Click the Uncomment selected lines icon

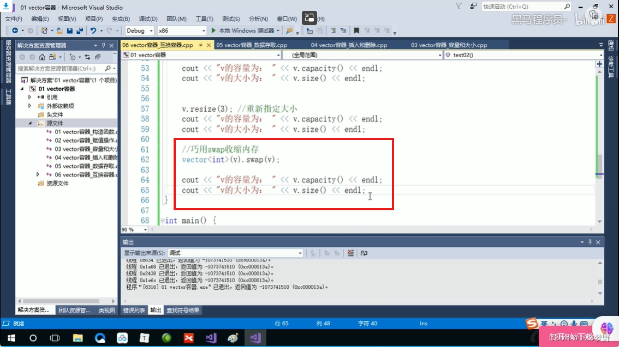(x=343, y=31)
